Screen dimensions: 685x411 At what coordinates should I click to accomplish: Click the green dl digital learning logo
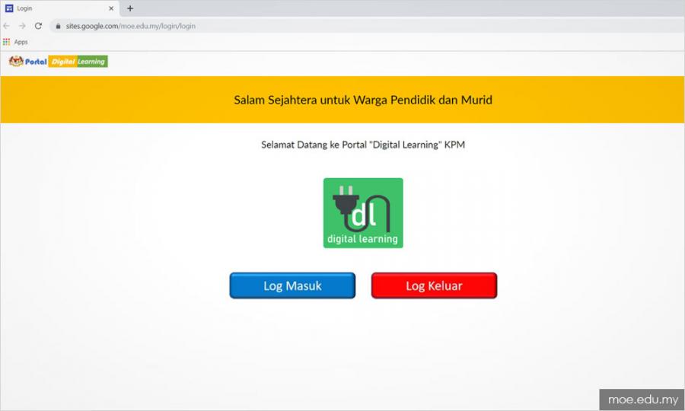coord(363,213)
